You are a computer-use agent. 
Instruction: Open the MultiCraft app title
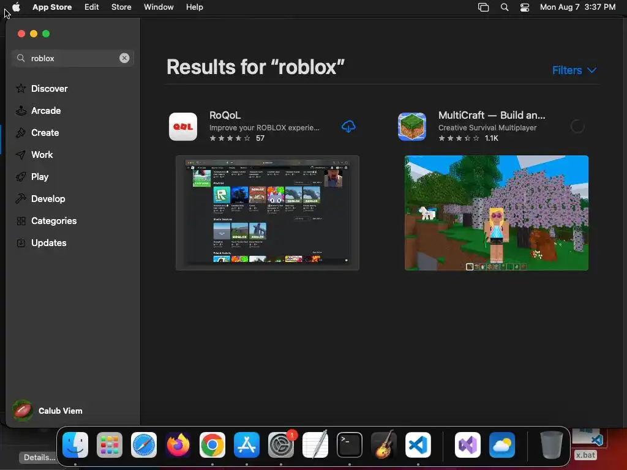coord(492,115)
